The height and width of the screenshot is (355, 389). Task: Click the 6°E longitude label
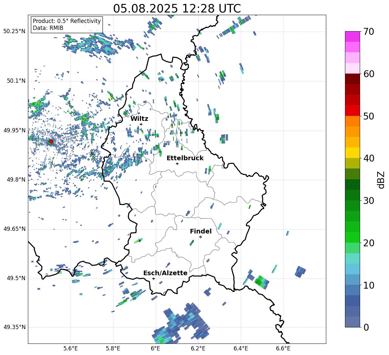155,348
